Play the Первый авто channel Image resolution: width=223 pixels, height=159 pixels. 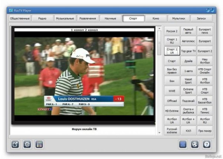[x=188, y=31]
